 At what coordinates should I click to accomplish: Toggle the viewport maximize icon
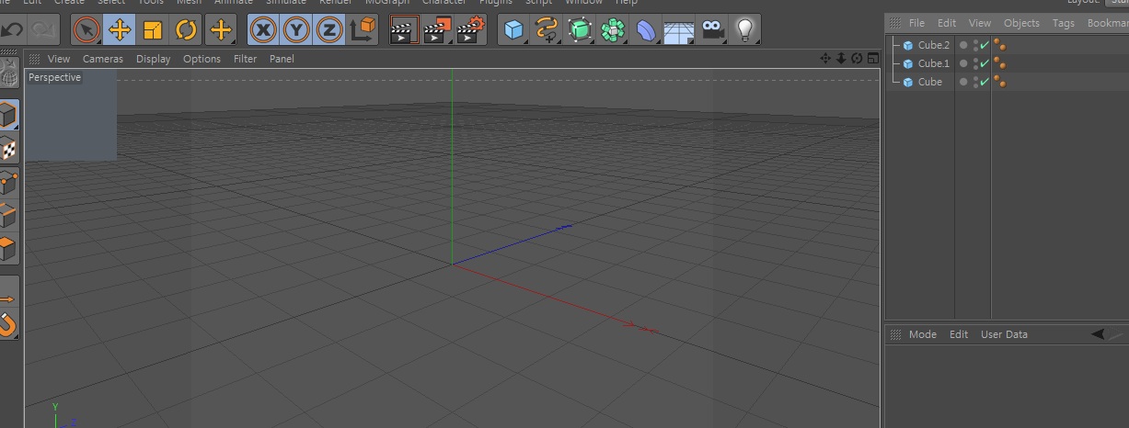872,58
